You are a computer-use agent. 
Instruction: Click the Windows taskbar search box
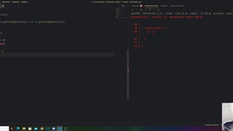click(4, 128)
